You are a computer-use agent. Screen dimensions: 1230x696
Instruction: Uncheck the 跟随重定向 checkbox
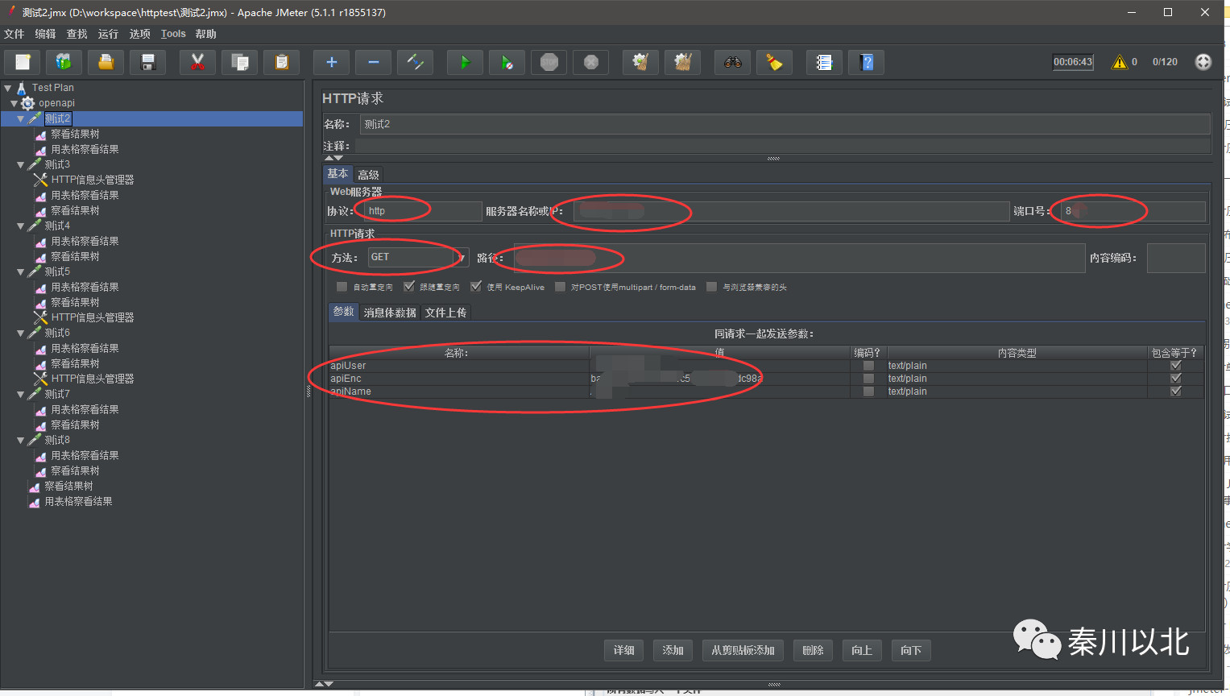408,287
